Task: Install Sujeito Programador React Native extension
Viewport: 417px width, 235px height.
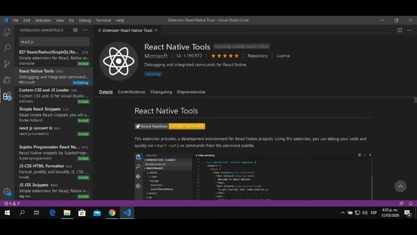Action: (83, 159)
